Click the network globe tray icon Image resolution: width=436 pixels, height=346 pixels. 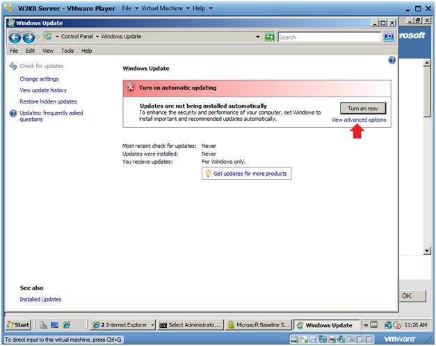click(387, 325)
